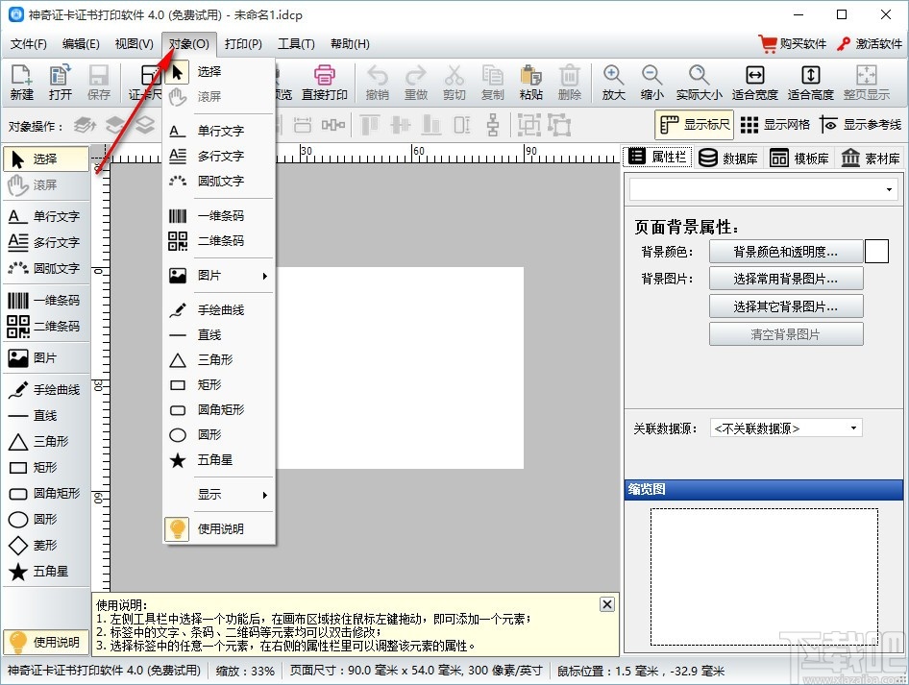Click the 新建 (New) toolbar icon
This screenshot has height=685, width=909.
coord(22,82)
